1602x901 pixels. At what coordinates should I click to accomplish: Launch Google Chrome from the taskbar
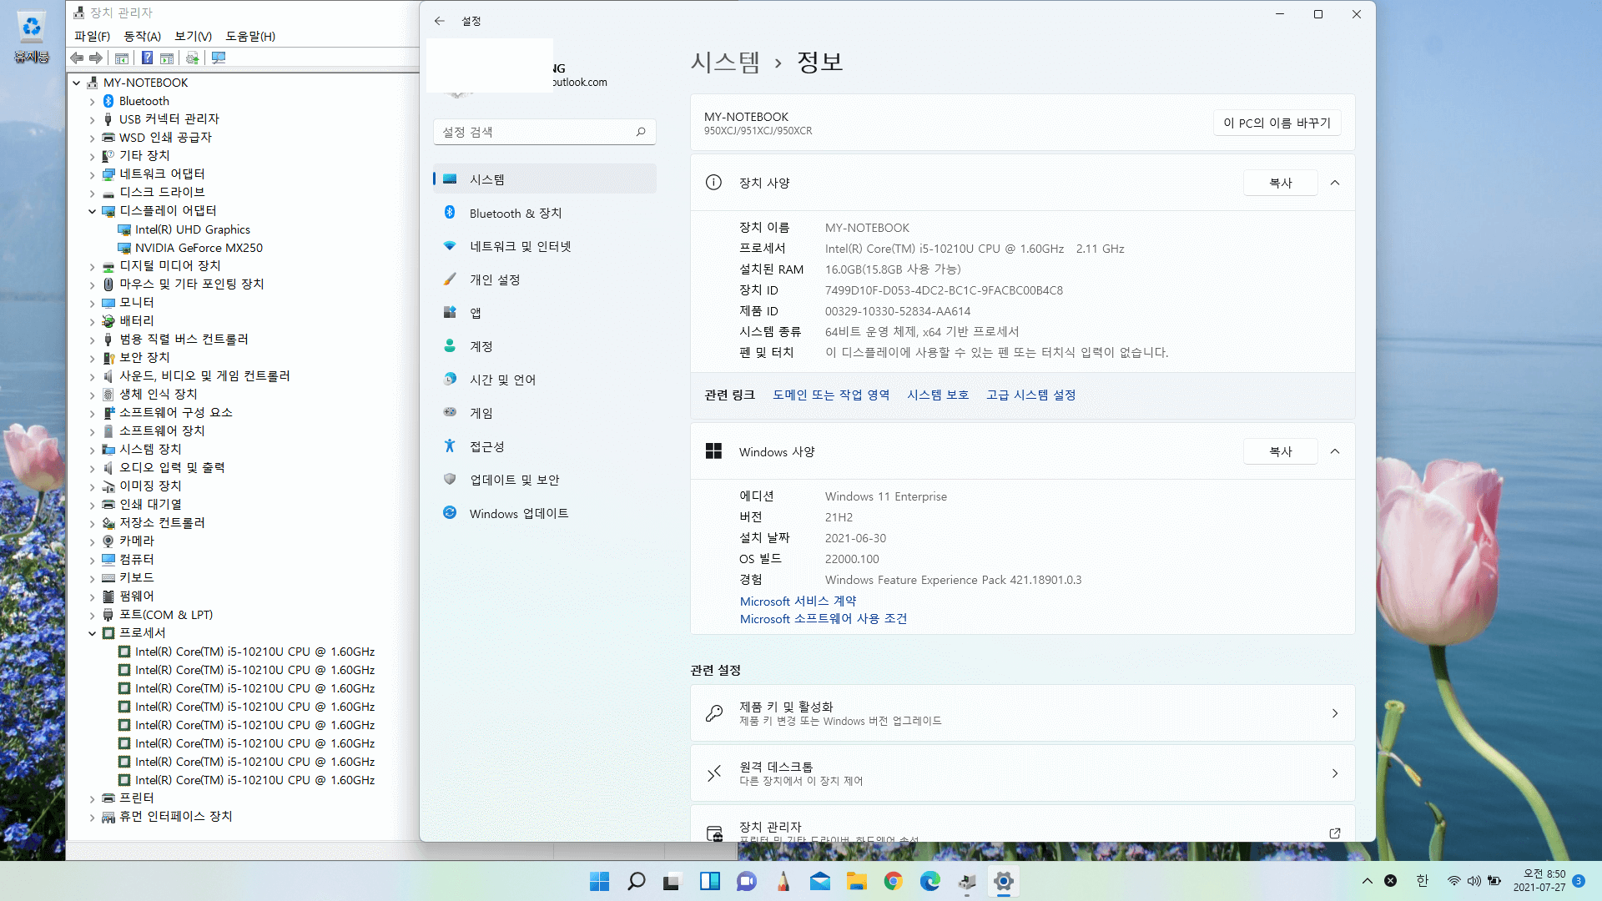(x=893, y=881)
